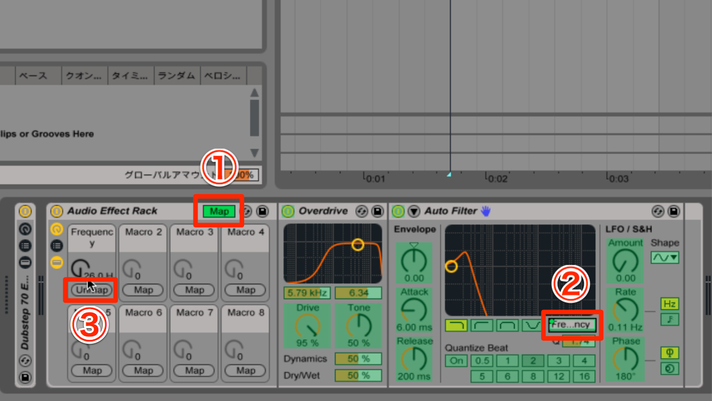Image resolution: width=712 pixels, height=401 pixels.
Task: Select Quantize Beat value 0.5
Action: [482, 360]
